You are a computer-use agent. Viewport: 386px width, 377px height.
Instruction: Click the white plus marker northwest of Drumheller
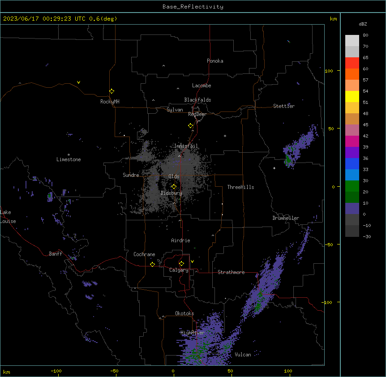[274, 168]
